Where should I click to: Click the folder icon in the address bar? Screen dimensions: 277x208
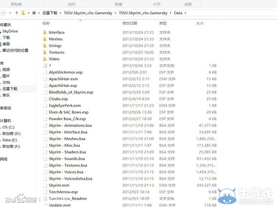[x=23, y=13]
